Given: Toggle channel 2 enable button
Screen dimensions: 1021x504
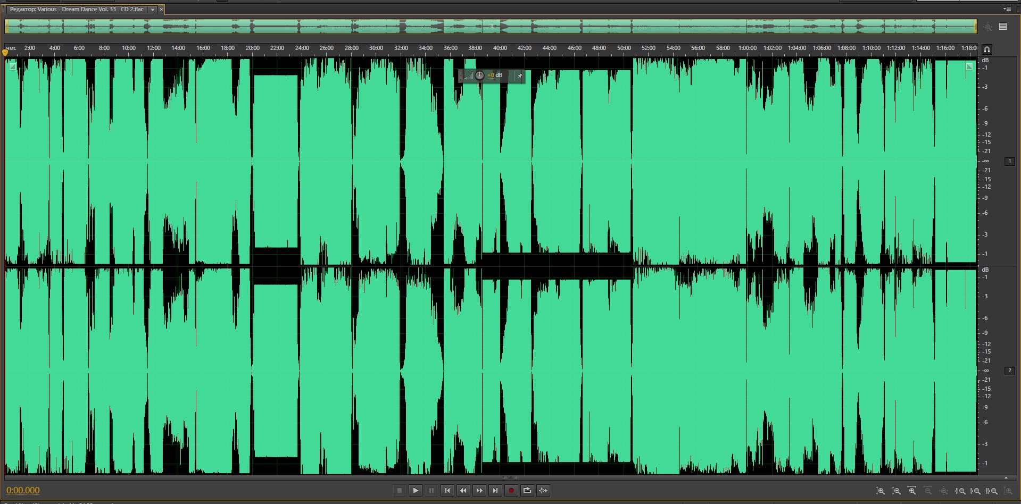Looking at the screenshot, I should [x=1009, y=371].
